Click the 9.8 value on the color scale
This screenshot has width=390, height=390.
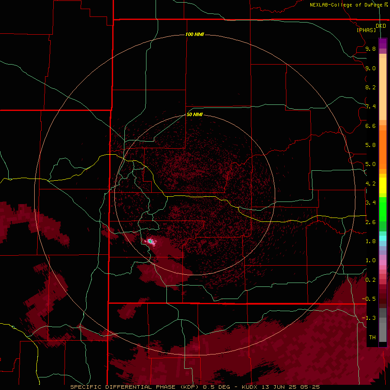(x=370, y=49)
